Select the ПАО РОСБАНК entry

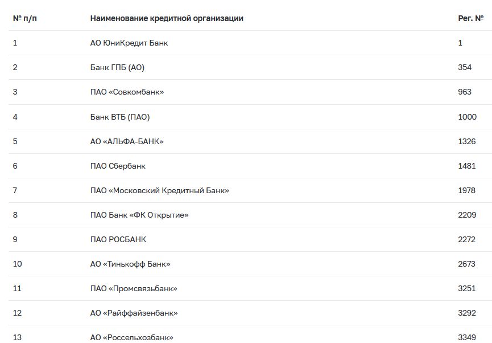coord(118,239)
